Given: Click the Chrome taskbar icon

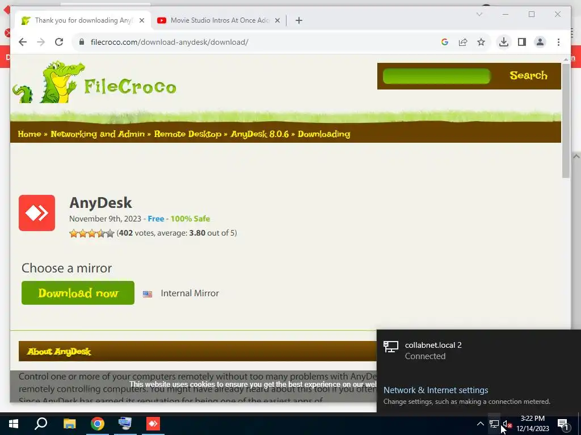Looking at the screenshot, I should click(x=98, y=424).
